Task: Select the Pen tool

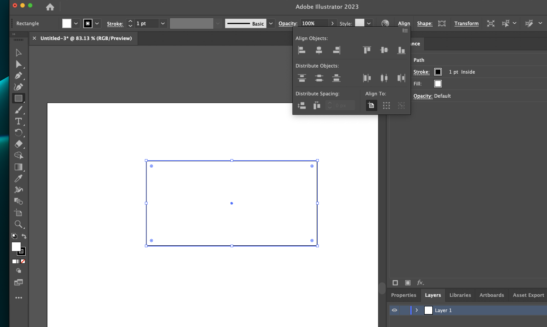Action: tap(18, 76)
